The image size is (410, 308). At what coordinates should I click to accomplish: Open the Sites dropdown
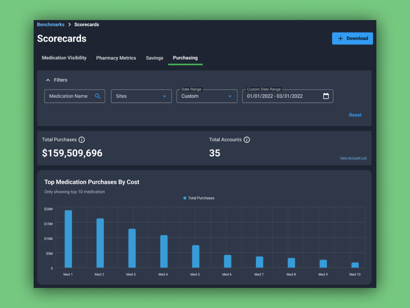141,96
